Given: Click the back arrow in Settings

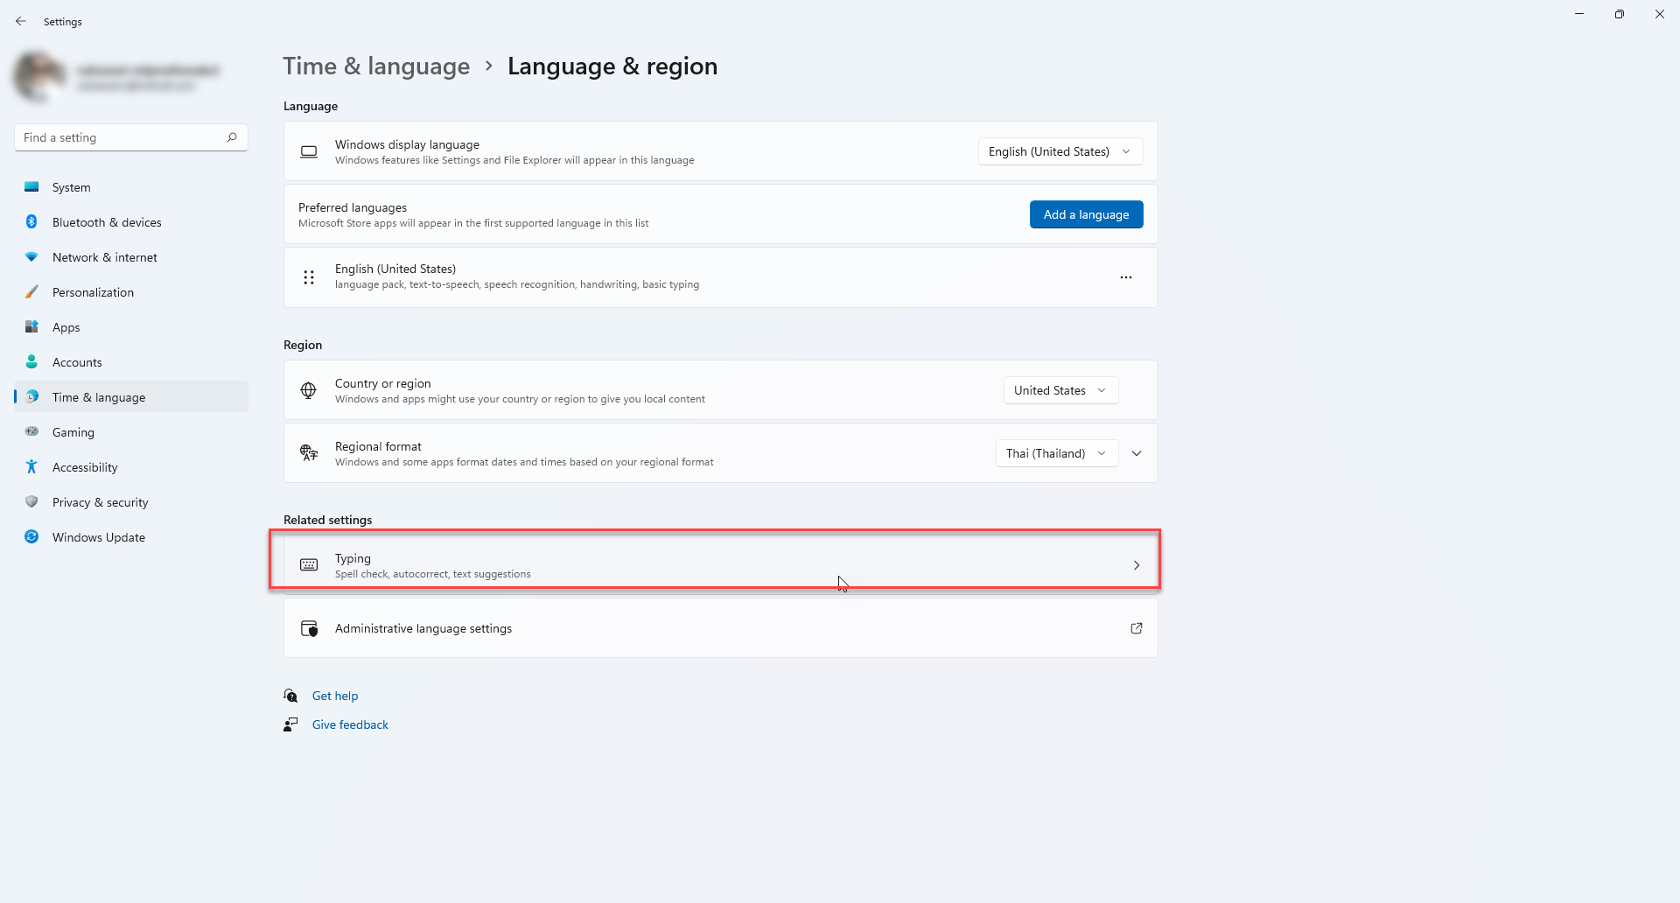Looking at the screenshot, I should click(21, 21).
